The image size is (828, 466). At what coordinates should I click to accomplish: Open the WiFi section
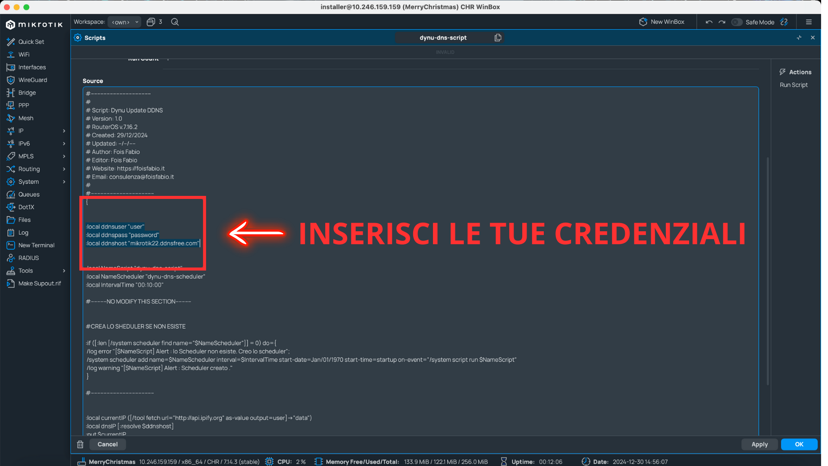(x=24, y=55)
